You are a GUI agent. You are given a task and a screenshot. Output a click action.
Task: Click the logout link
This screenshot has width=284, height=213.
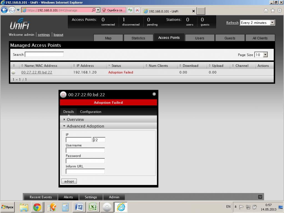(58, 35)
